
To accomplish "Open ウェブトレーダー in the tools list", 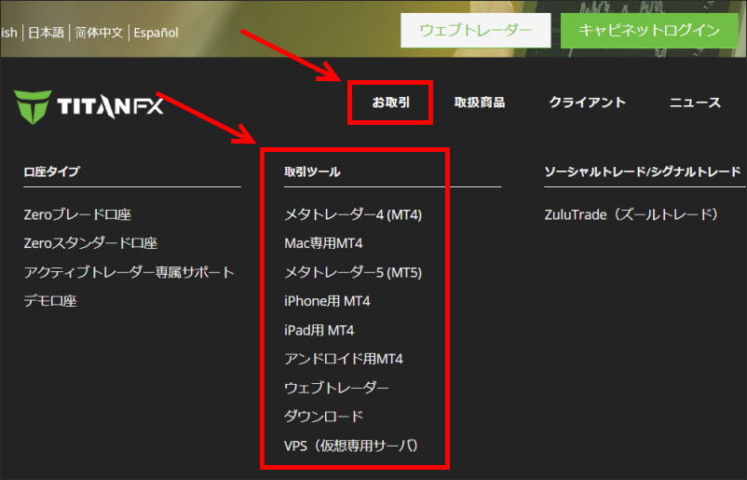I will click(336, 388).
